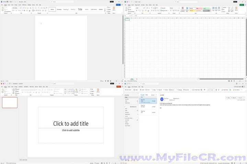Click the Paste icon in the Word ribbon
Image resolution: width=247 pixels, height=164 pixels.
coord(3,9)
